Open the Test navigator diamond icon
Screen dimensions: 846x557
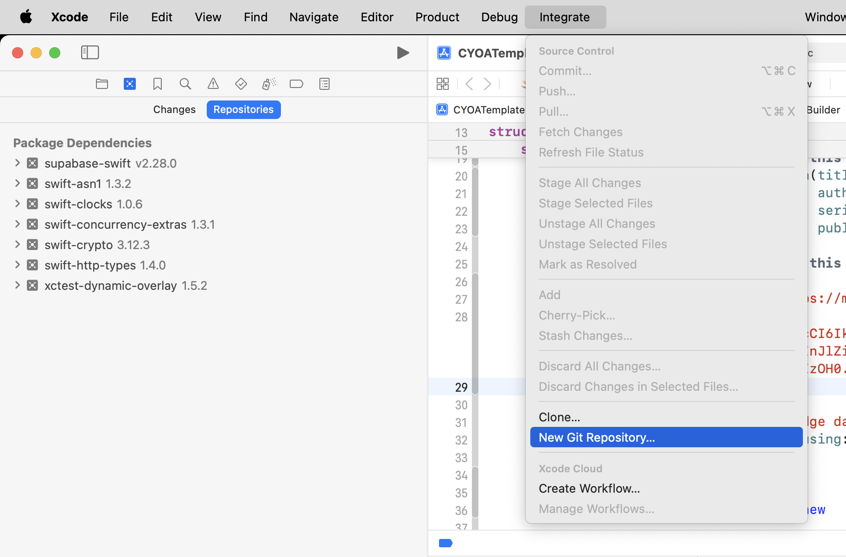click(x=241, y=84)
